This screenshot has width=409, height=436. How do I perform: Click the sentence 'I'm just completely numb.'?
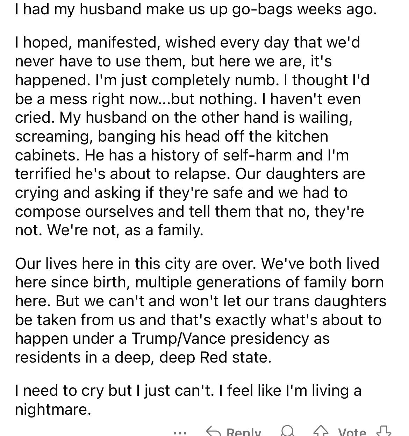[x=185, y=80]
